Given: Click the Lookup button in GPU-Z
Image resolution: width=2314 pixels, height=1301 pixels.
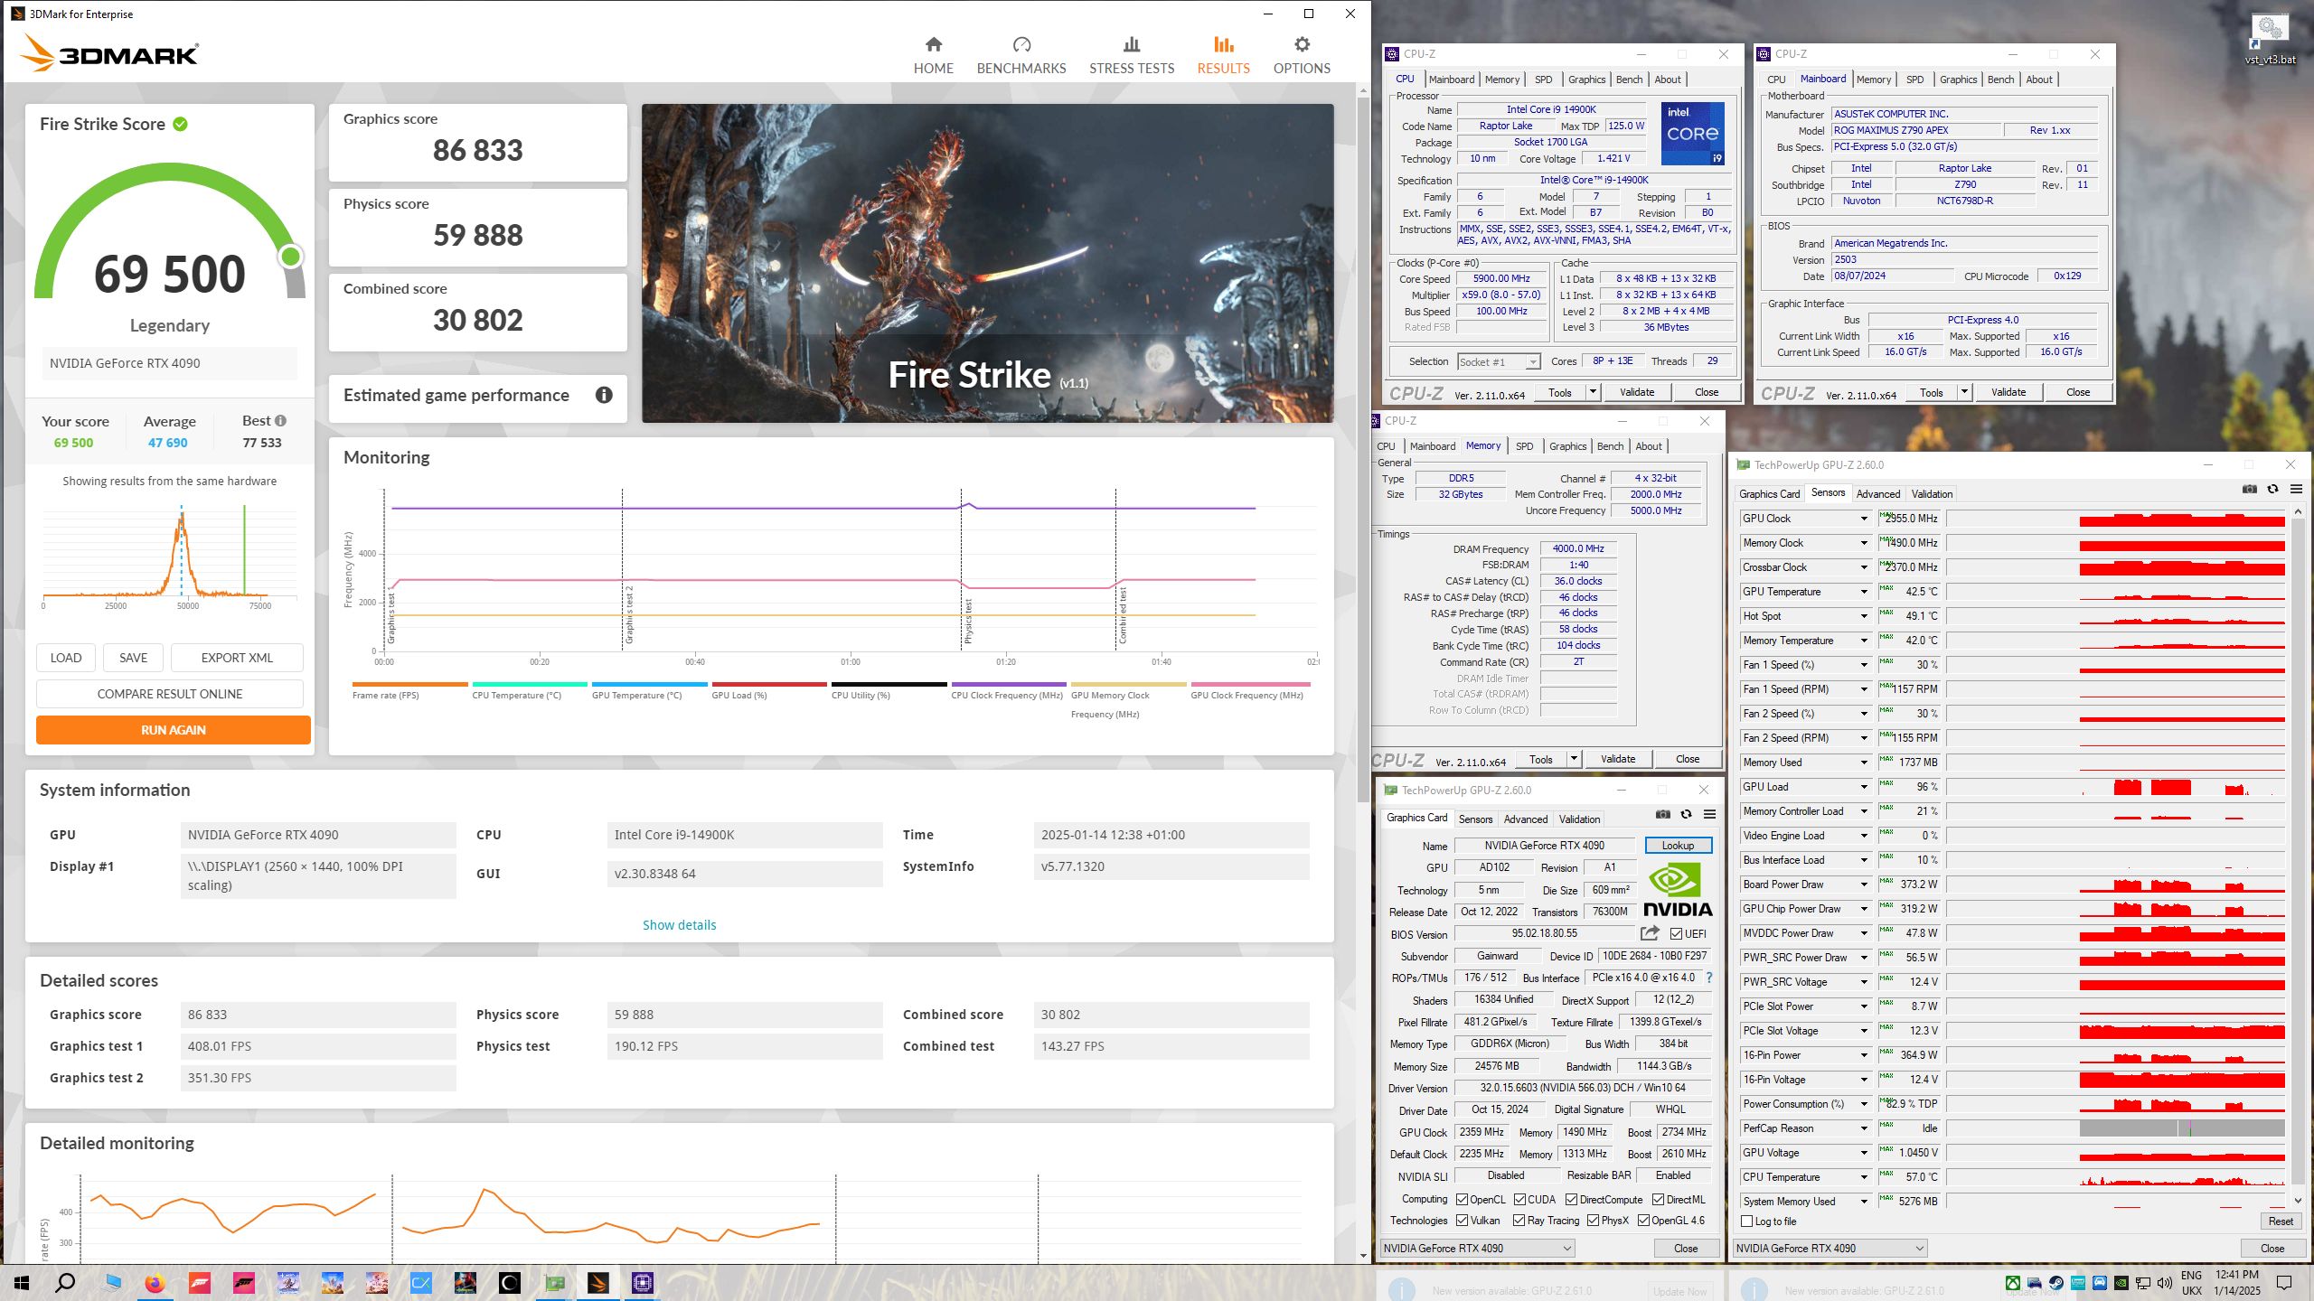Looking at the screenshot, I should tap(1678, 846).
